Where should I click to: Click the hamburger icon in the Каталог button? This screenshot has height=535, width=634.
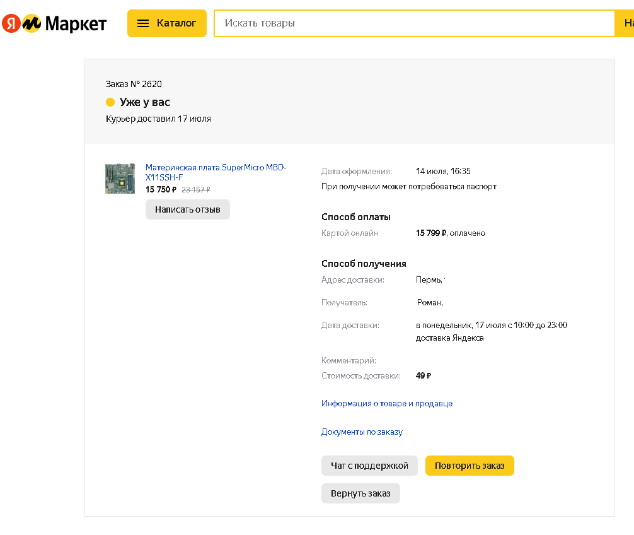[143, 23]
